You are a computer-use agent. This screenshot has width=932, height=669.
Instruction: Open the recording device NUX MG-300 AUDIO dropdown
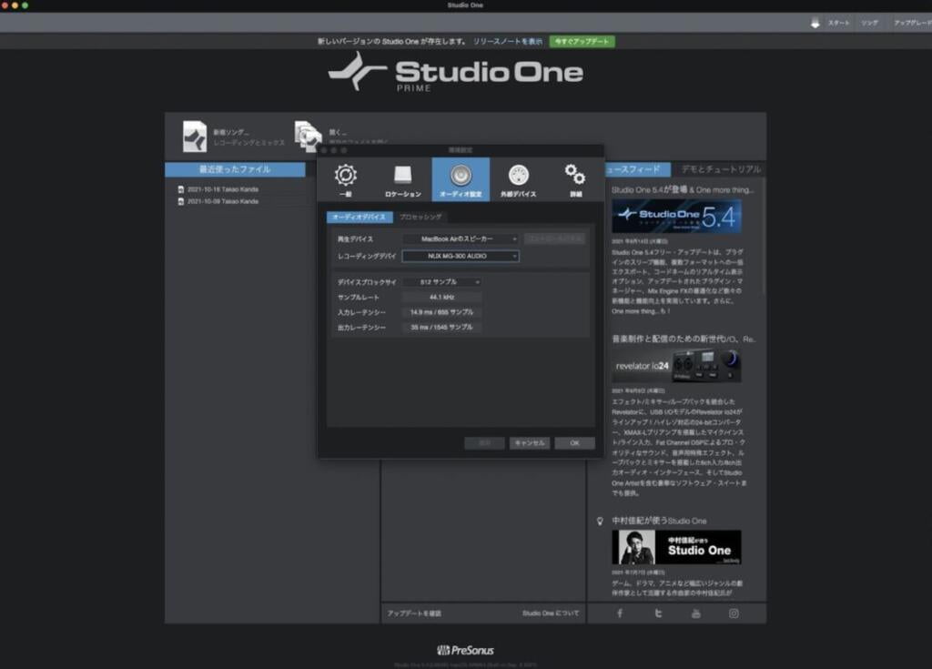pyautogui.click(x=460, y=256)
